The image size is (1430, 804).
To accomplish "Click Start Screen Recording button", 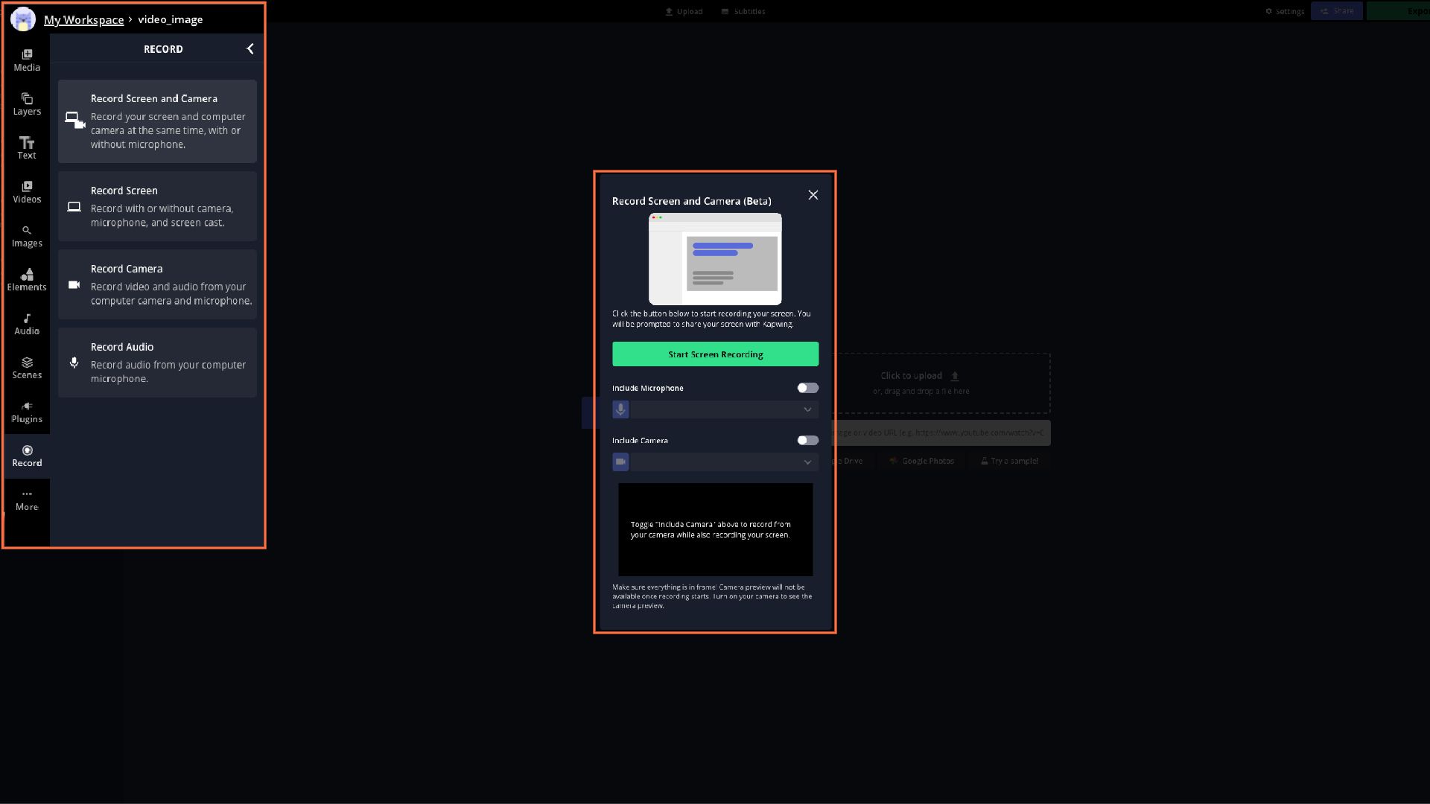I will (715, 354).
